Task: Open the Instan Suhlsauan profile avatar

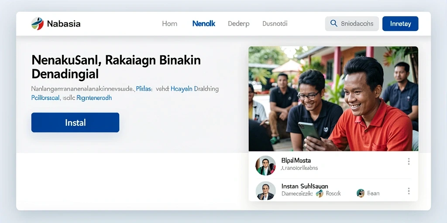Action: (x=265, y=191)
